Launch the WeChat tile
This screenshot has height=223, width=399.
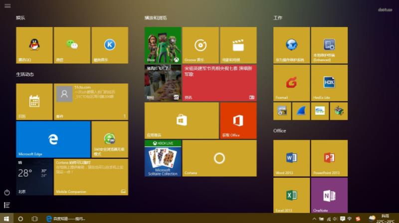tap(72, 45)
